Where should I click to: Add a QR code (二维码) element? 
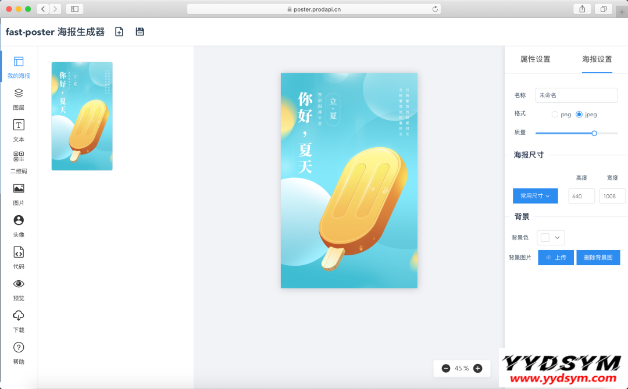pos(19,162)
